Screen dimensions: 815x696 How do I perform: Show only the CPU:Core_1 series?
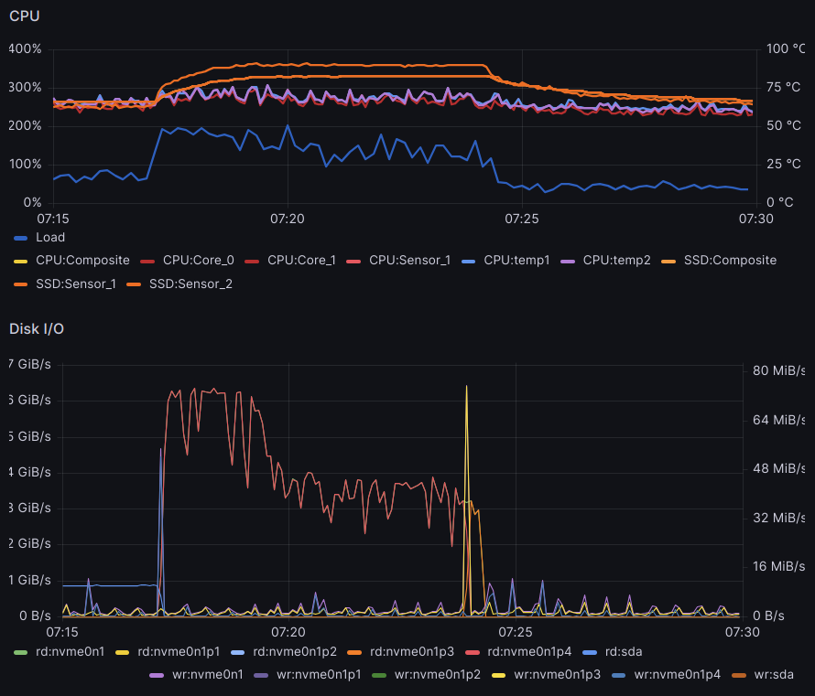[x=301, y=261]
